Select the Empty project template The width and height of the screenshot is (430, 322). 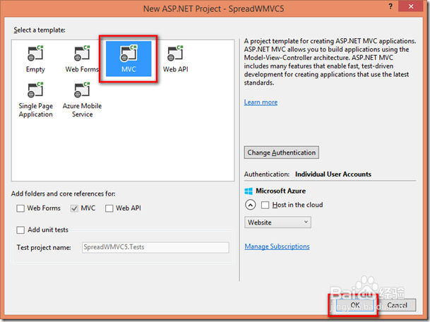35,59
